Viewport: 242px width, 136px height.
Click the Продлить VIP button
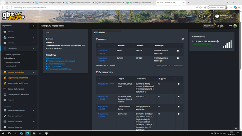click(x=208, y=26)
